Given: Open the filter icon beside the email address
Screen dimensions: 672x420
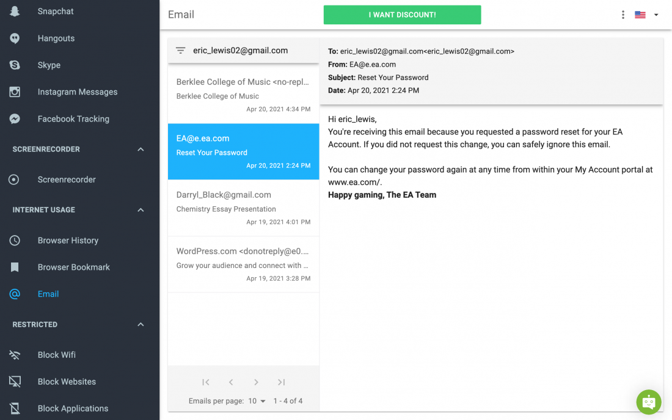Looking at the screenshot, I should (x=180, y=51).
